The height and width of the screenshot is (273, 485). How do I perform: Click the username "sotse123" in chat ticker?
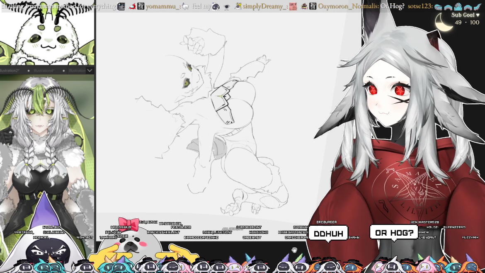coord(419,6)
